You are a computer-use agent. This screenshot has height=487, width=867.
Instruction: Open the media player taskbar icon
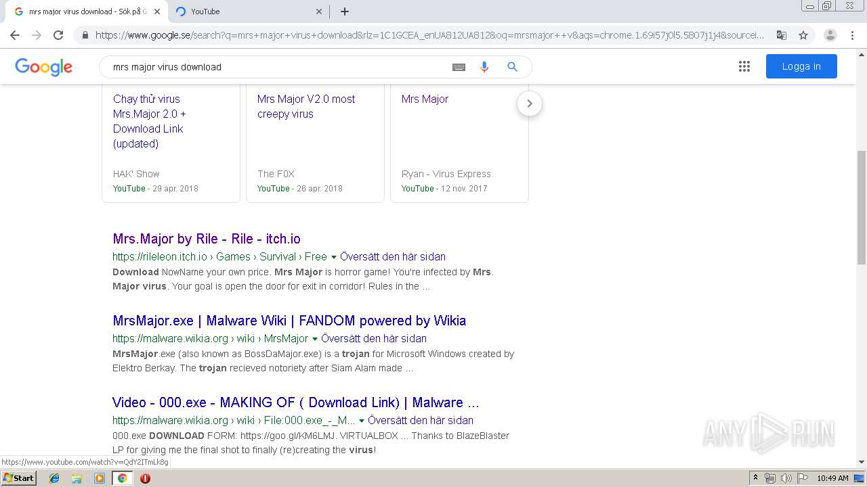click(x=100, y=478)
